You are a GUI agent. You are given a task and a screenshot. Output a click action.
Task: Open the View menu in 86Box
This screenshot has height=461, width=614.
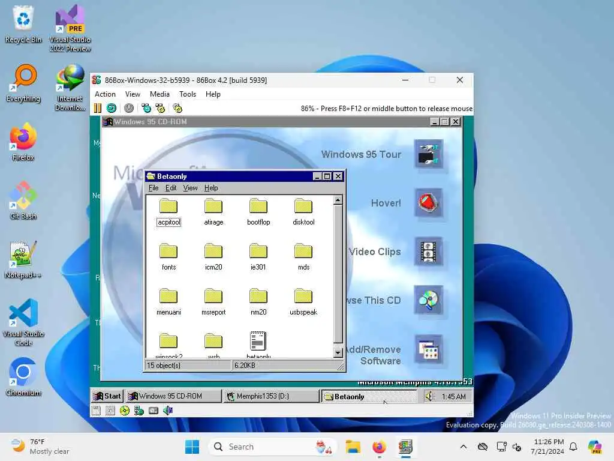pyautogui.click(x=133, y=94)
